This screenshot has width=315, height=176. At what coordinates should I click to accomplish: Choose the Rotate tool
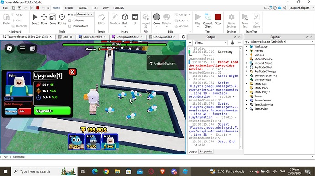click(x=62, y=19)
